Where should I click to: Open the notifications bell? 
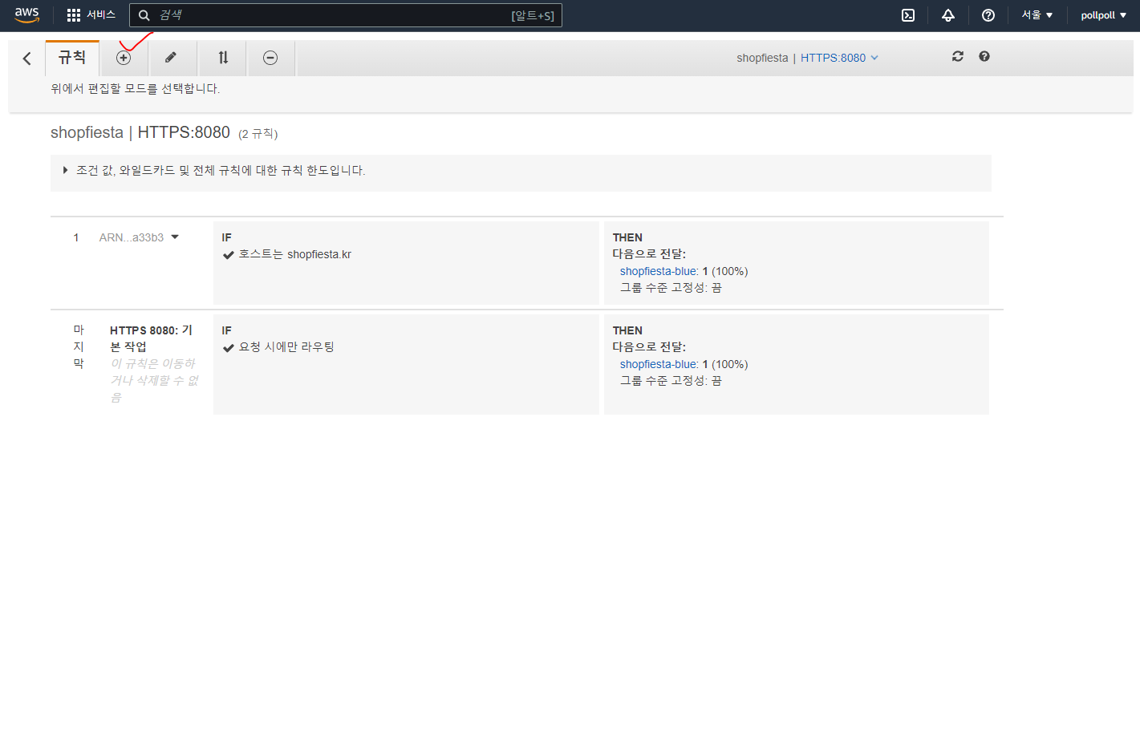click(x=948, y=15)
